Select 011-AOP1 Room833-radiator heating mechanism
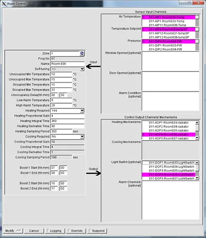 click(168, 123)
